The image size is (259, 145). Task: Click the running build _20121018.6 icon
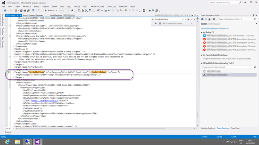pyautogui.click(x=204, y=35)
